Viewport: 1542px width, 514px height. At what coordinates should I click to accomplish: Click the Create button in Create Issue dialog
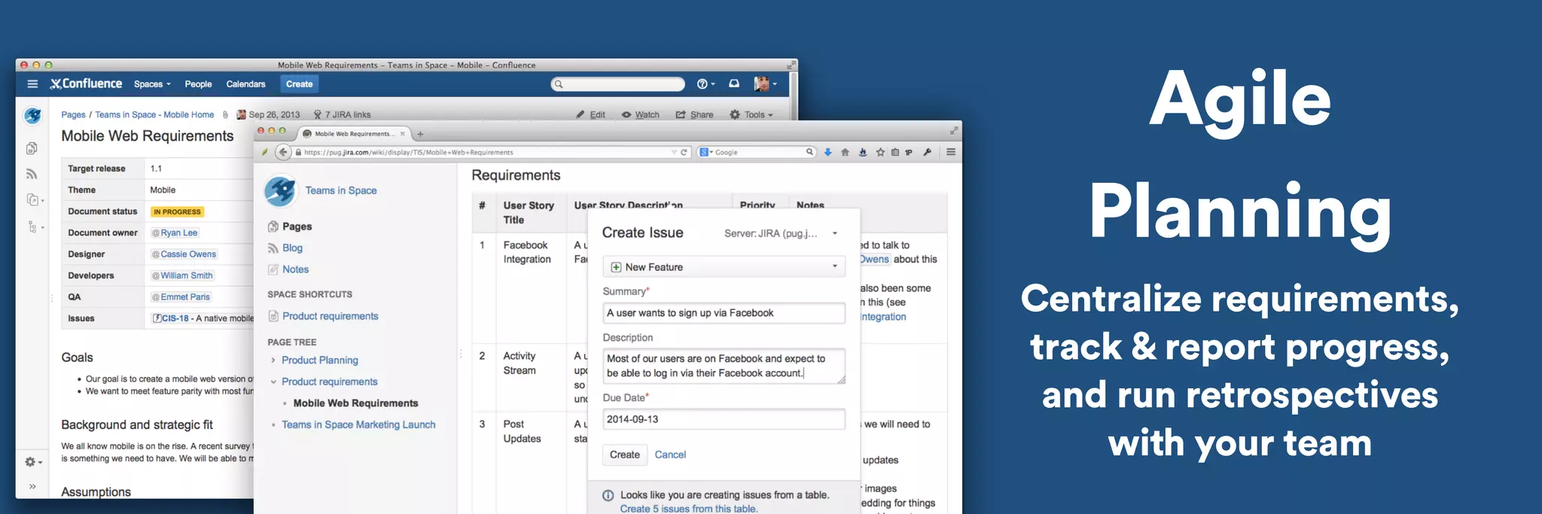625,455
